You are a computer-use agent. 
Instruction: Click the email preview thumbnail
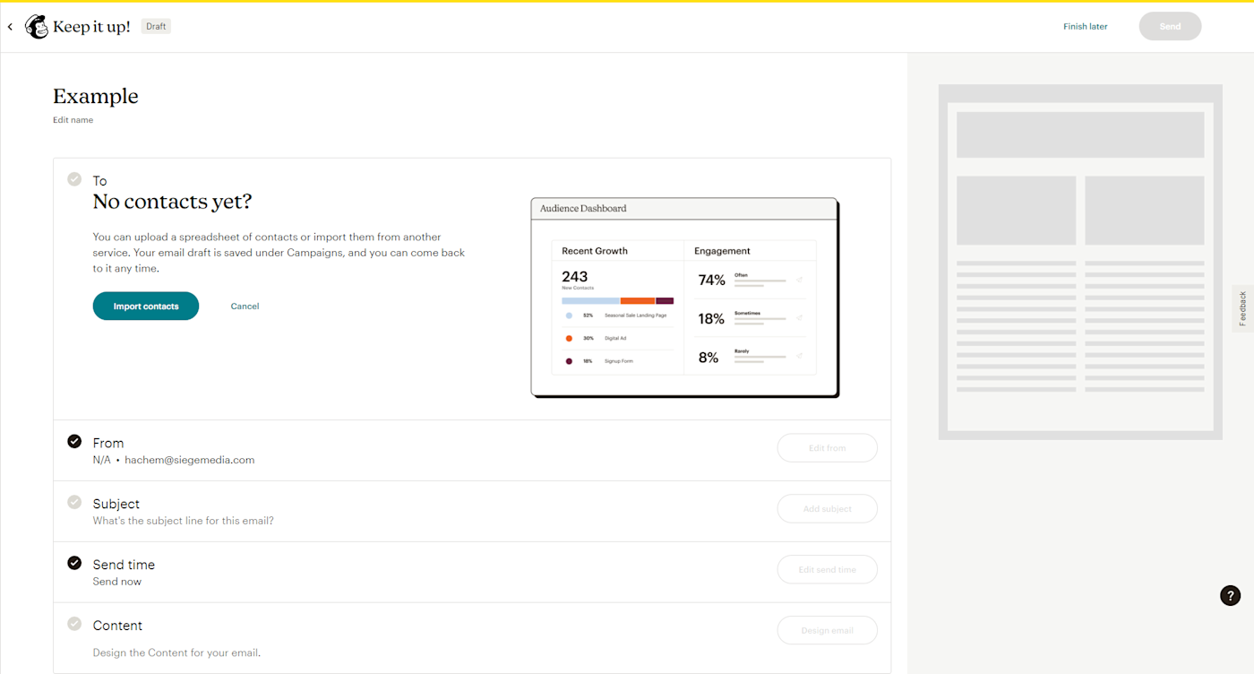[1080, 262]
